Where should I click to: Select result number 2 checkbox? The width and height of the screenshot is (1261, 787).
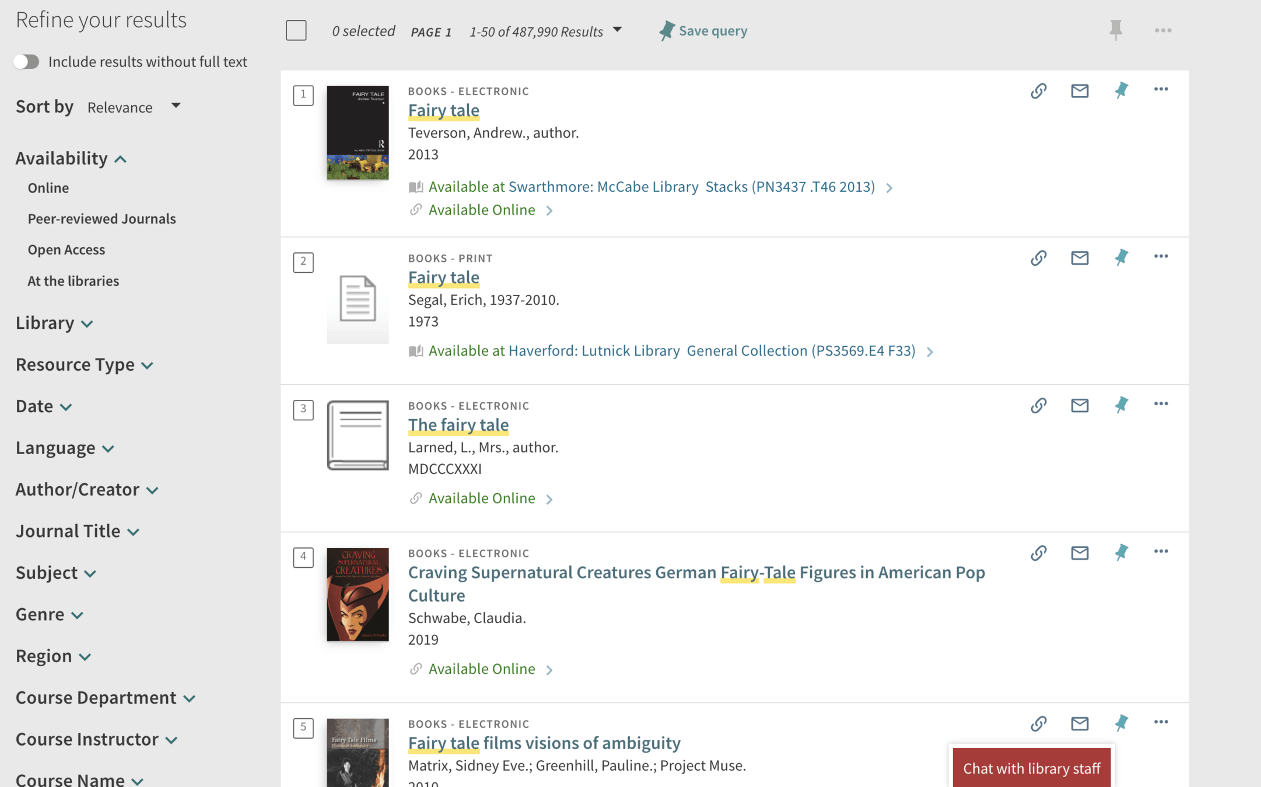coord(303,262)
